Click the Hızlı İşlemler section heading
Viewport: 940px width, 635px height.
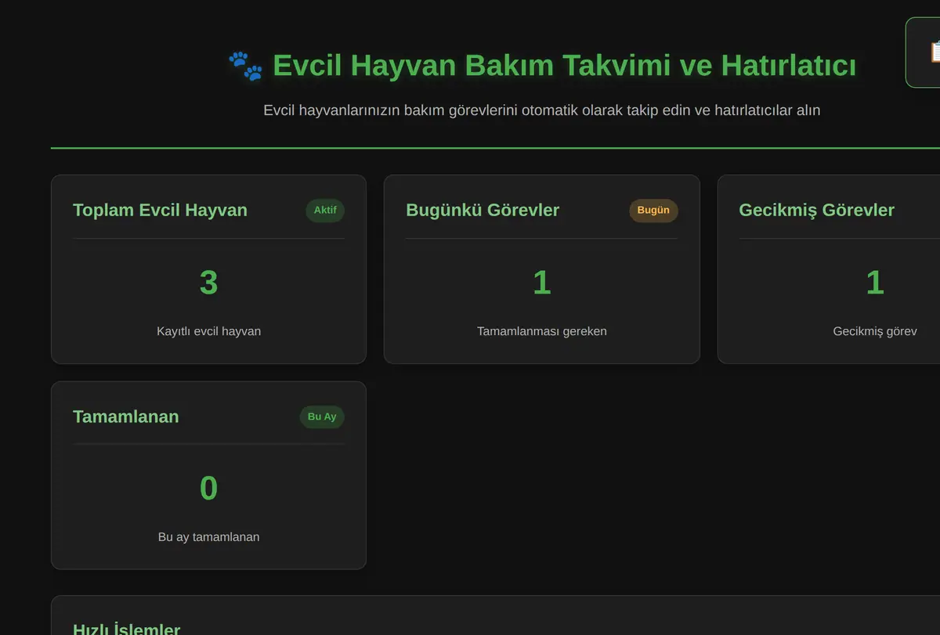coord(126,629)
